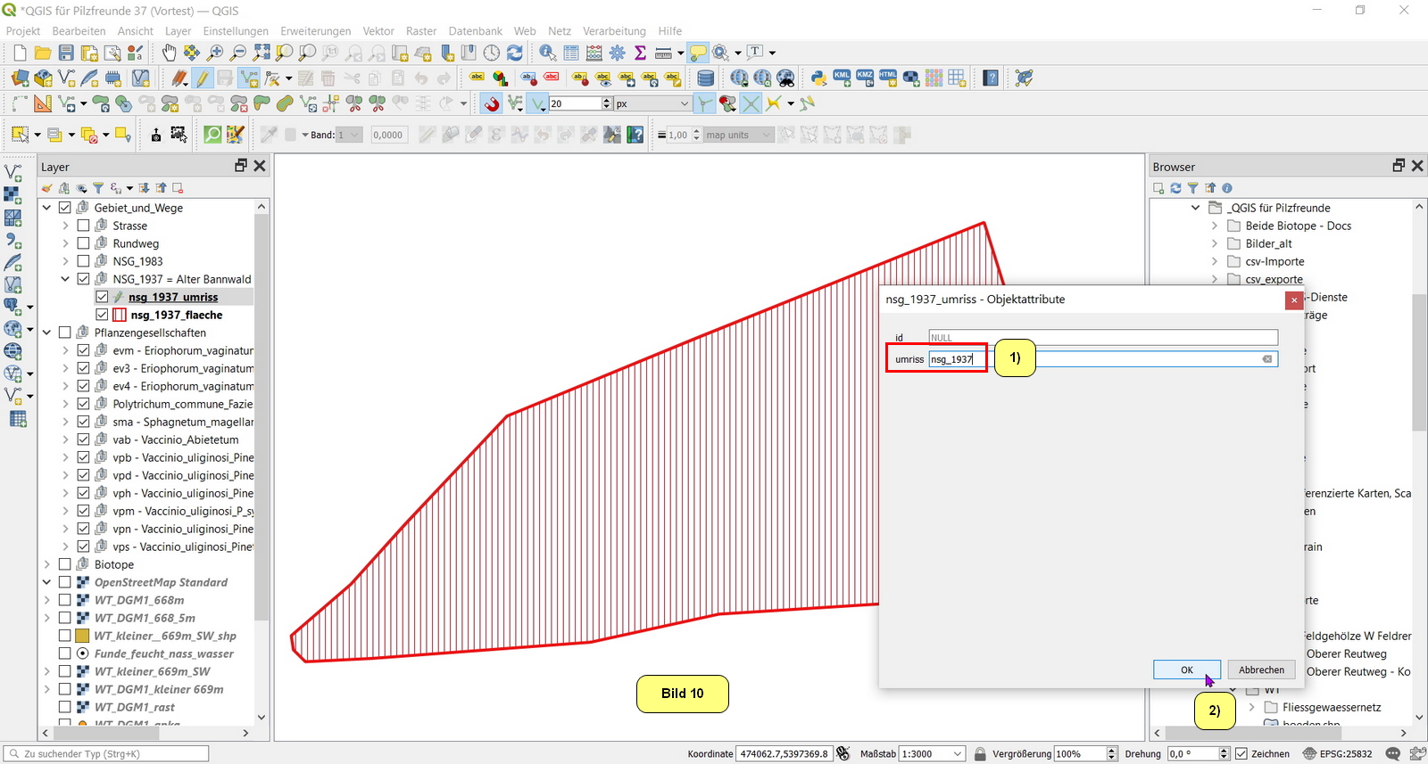This screenshot has width=1428, height=764.
Task: Open the Maßstab scale dropdown
Action: point(958,754)
